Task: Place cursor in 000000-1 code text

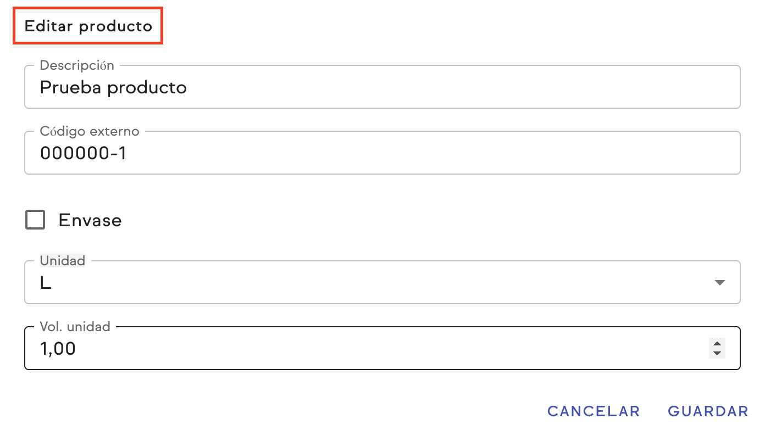Action: click(x=84, y=153)
